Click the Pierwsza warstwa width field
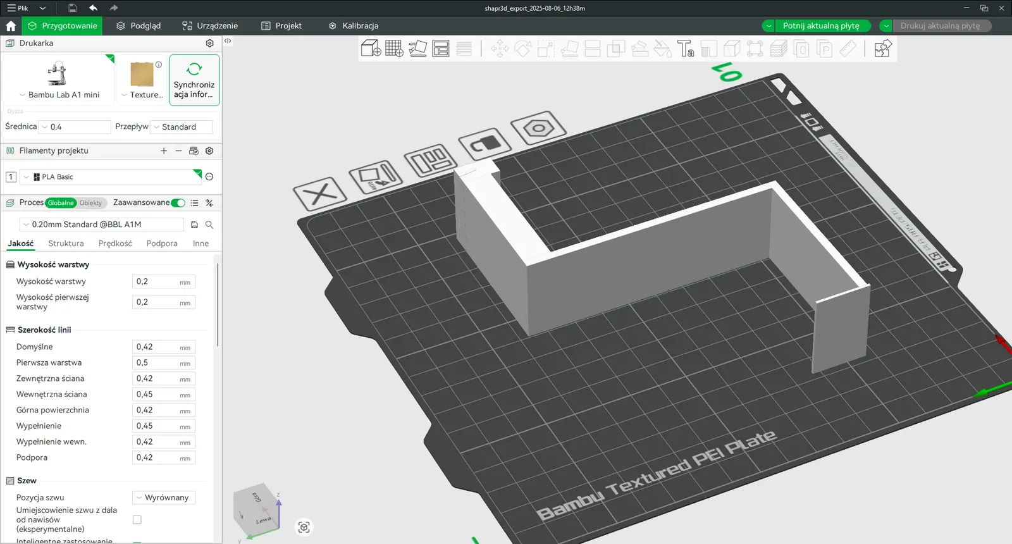Viewport: 1012px width, 544px height. tap(164, 363)
